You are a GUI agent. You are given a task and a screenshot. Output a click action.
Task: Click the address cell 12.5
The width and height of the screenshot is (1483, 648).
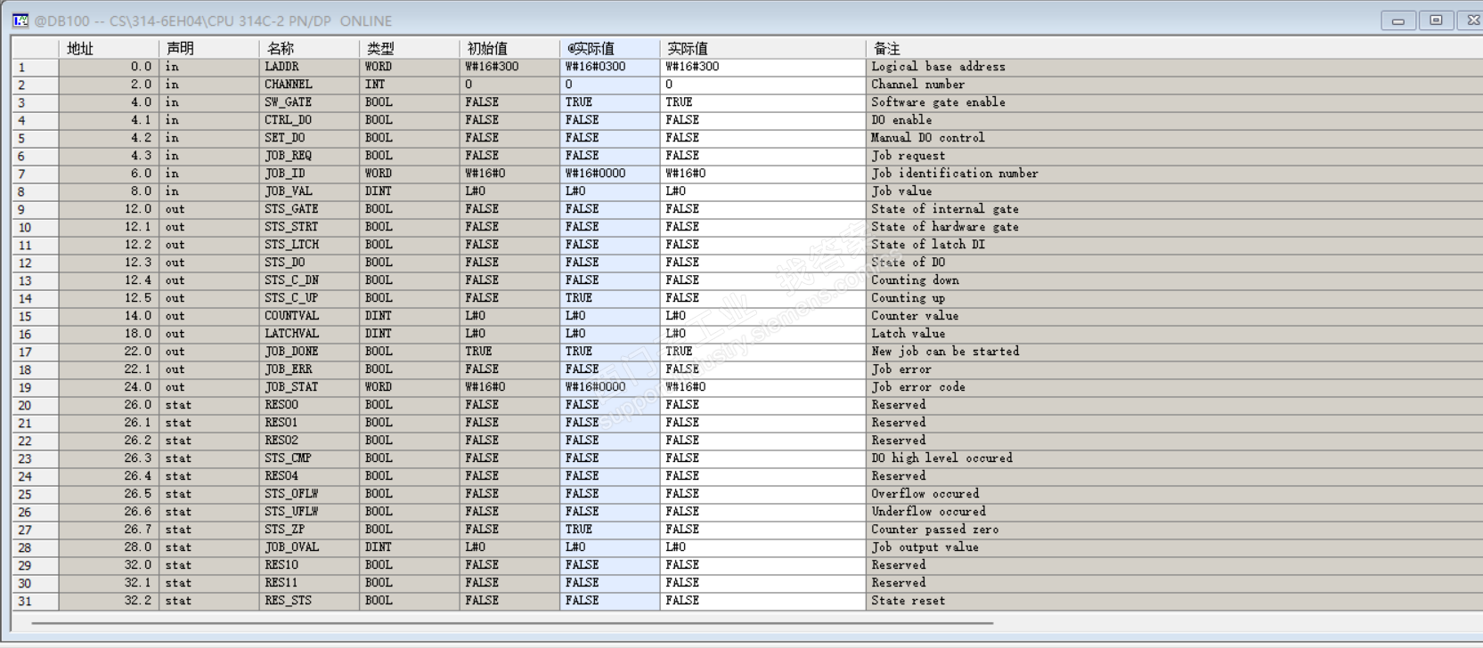(109, 298)
